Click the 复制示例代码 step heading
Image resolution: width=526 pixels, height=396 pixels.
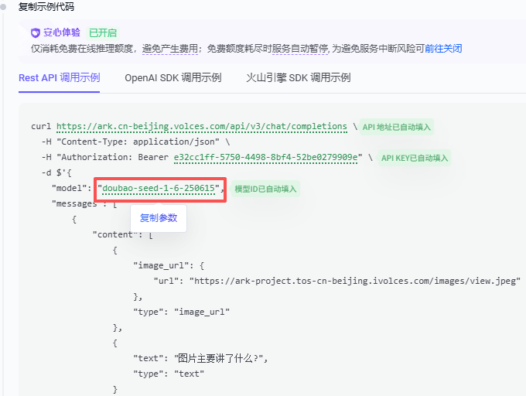pos(46,7)
